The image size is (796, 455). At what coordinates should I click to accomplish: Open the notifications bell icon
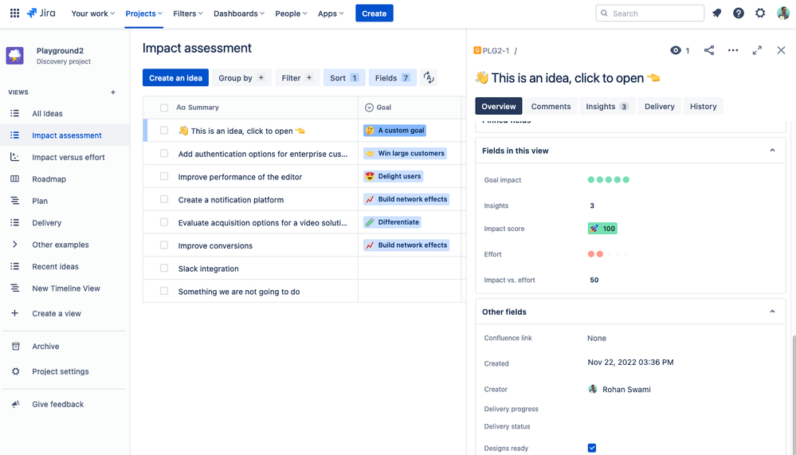717,14
